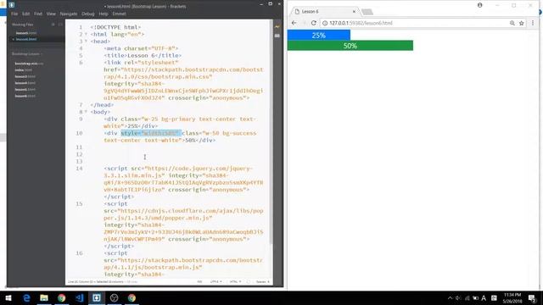Click the Chrome address bar URL
543x305 pixels.
pos(361,23)
